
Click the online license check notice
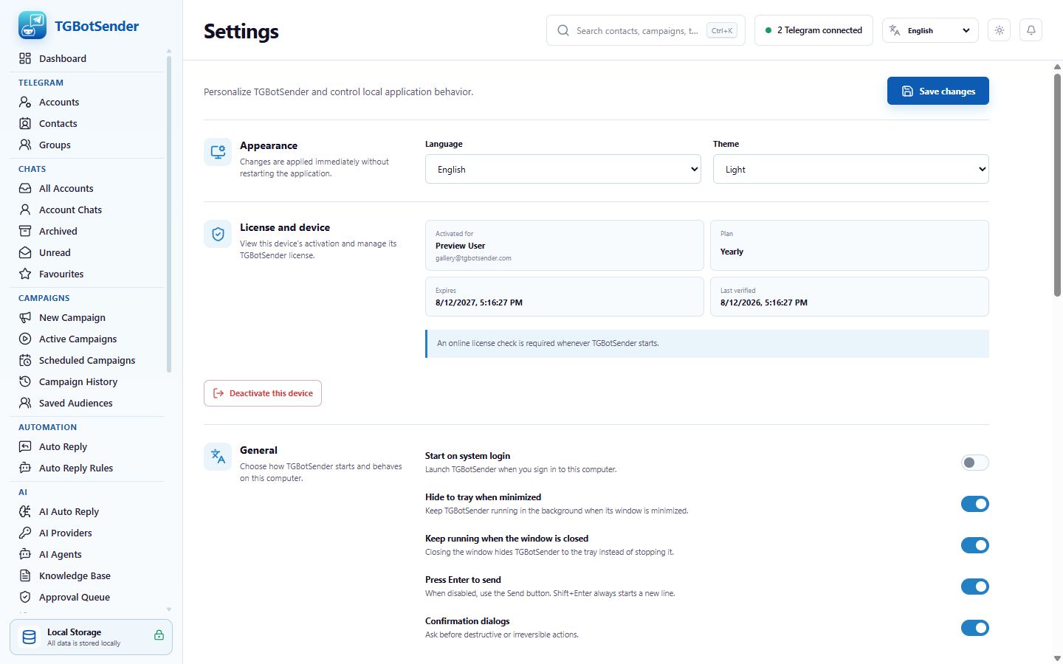707,343
